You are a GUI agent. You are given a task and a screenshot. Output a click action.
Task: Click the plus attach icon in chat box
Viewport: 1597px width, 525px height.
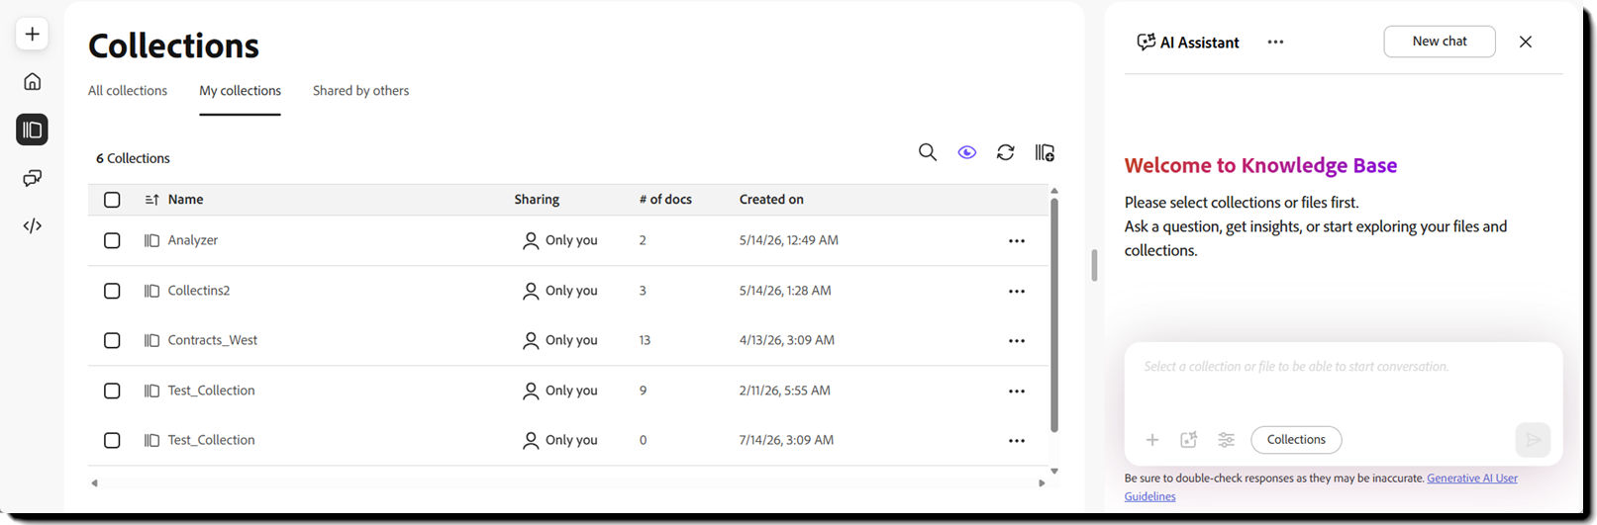[x=1151, y=440]
